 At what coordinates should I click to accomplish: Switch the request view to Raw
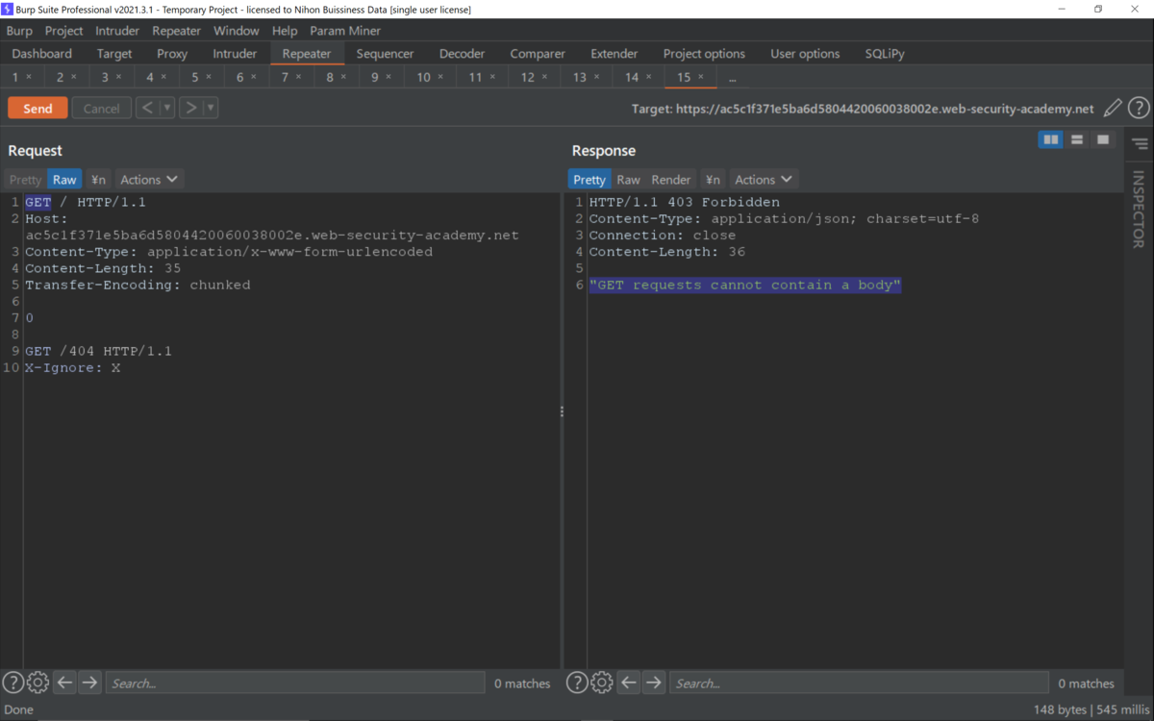(64, 180)
